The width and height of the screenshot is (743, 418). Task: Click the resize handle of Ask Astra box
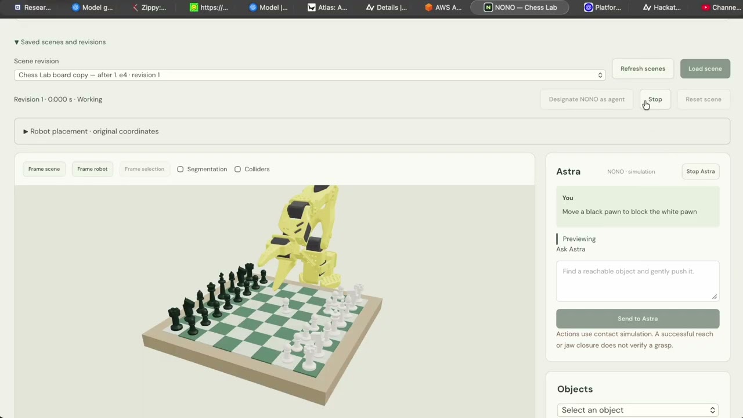click(715, 297)
